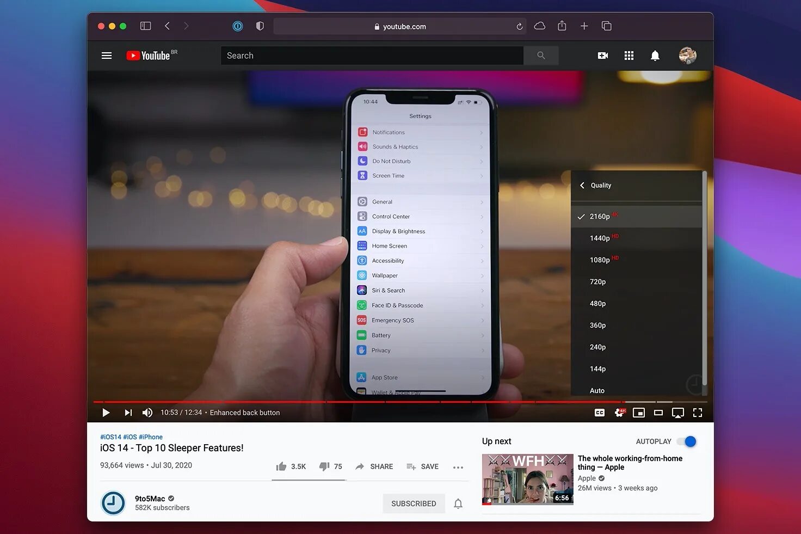
Task: Click the SAVE button
Action: coord(422,467)
